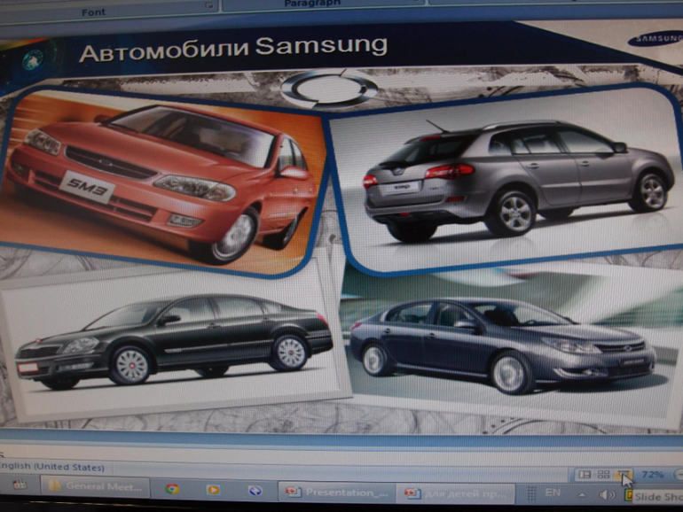
Task: Open media player from the taskbar
Action: click(213, 489)
